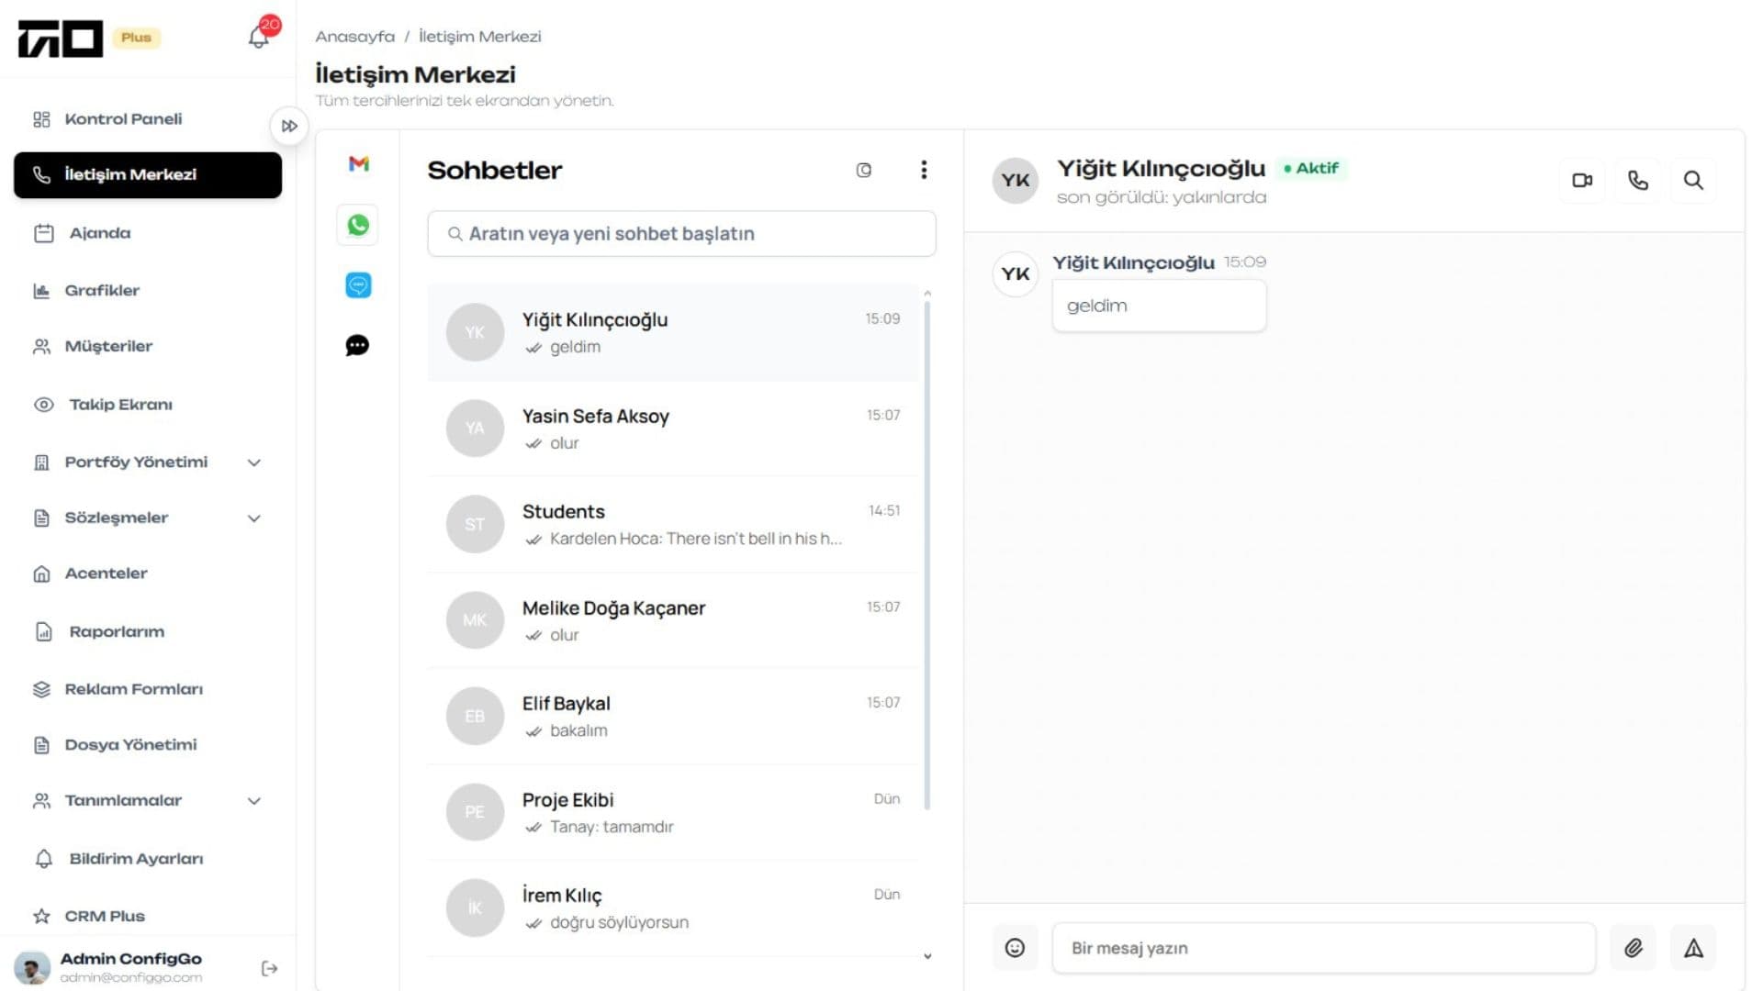1763x991 pixels.
Task: Go to Kontrol Paneli from the sidebar
Action: coord(123,118)
